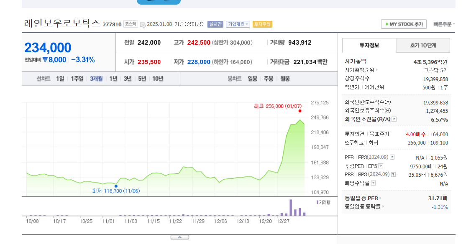The height and width of the screenshot is (244, 471).
Task: Click the 최저 118,700 blue marker on chart
Action: click(x=116, y=186)
